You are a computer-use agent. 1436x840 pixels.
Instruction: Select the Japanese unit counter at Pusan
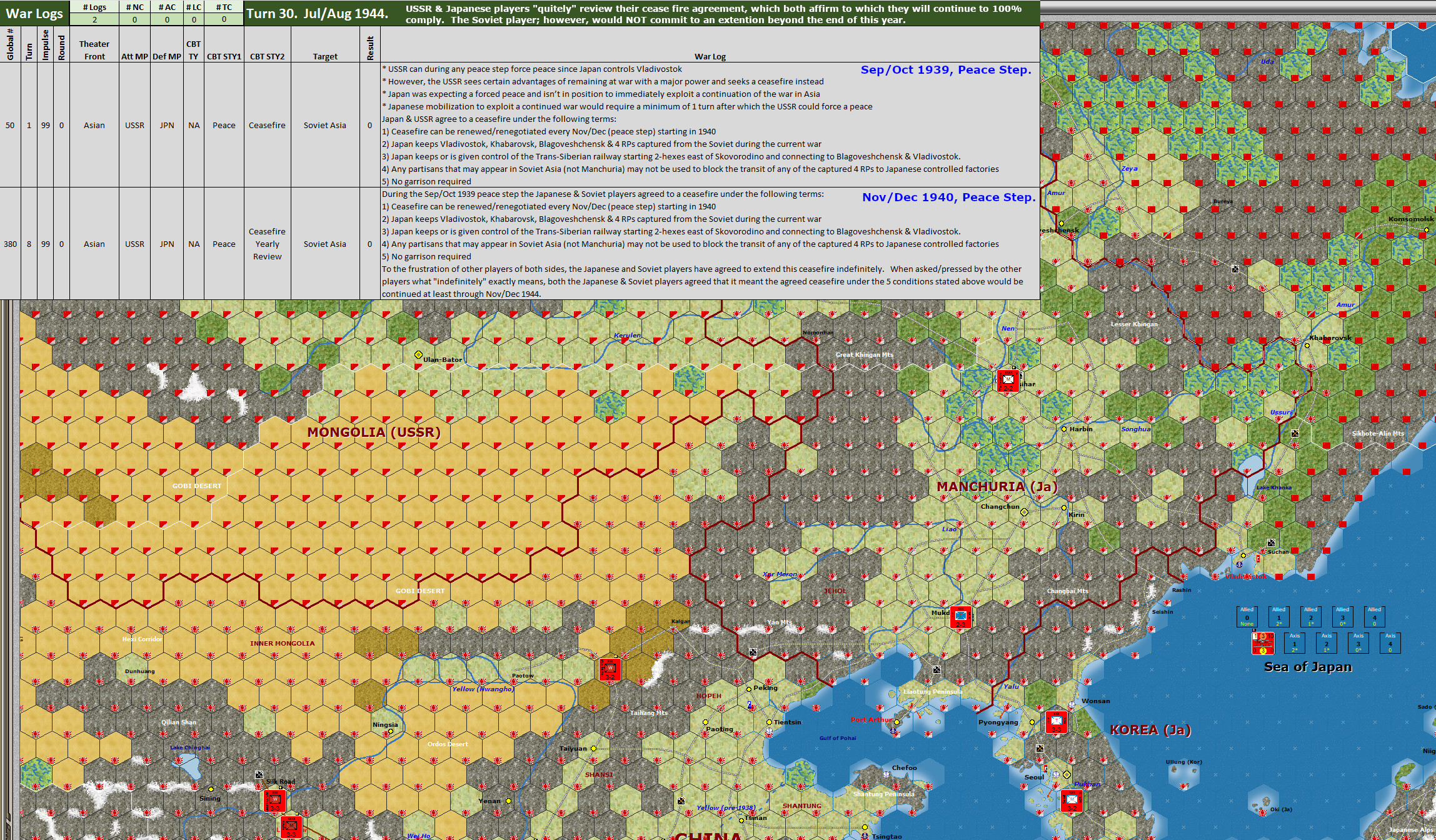(x=1072, y=801)
